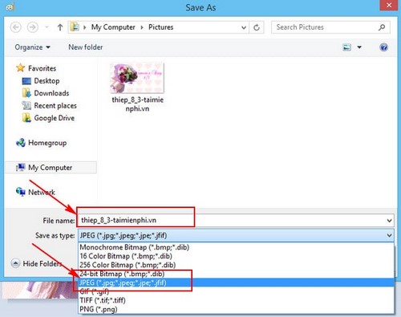The image size is (401, 317).
Task: Expand the view options arrow
Action: tap(359, 47)
